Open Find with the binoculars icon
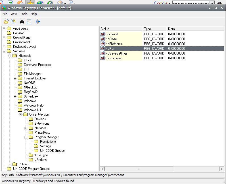This screenshot has width=226, height=184. (22, 22)
